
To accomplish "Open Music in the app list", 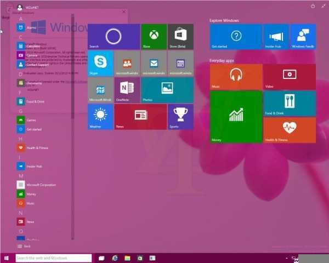I will [x=26, y=203].
